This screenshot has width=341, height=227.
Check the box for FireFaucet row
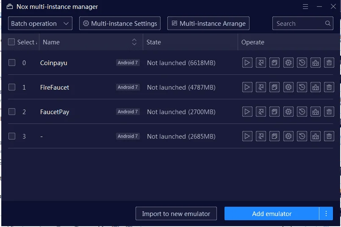(12, 87)
